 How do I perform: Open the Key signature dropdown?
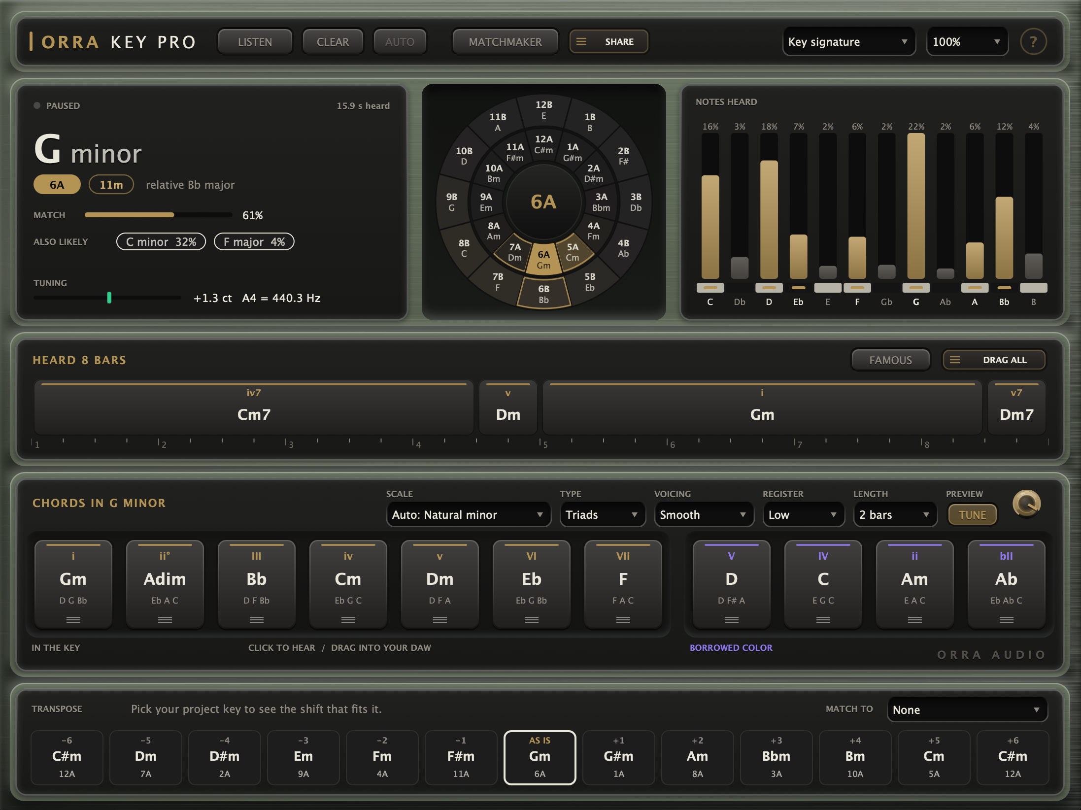pos(848,42)
